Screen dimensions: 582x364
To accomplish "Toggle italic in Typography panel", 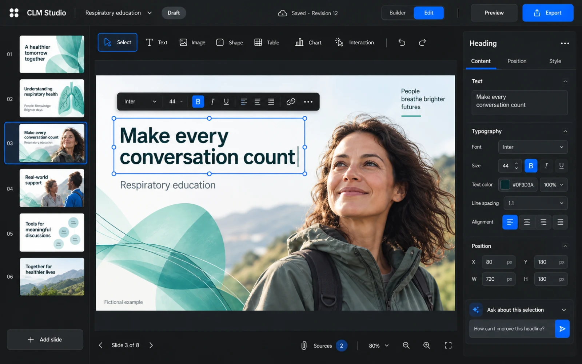I will pos(546,166).
